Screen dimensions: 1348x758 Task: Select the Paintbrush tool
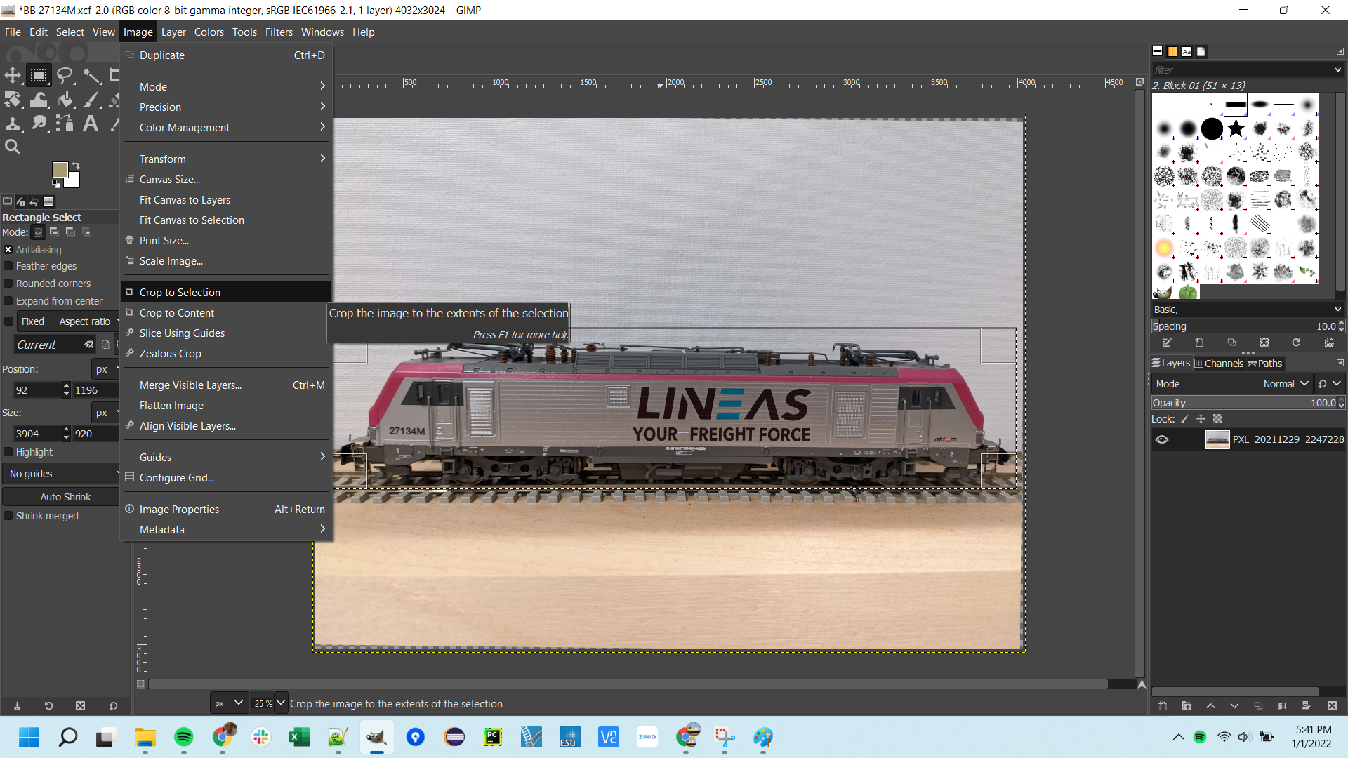[x=91, y=100]
